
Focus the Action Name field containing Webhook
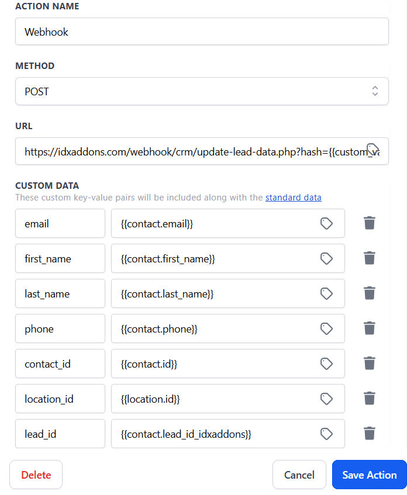coord(202,32)
